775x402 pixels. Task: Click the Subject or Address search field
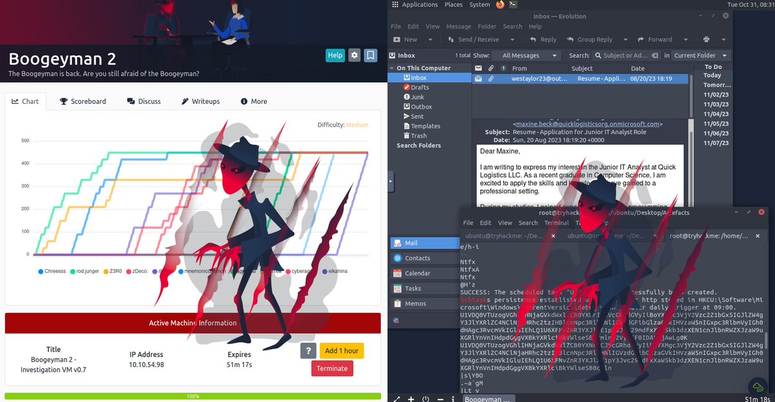(625, 55)
